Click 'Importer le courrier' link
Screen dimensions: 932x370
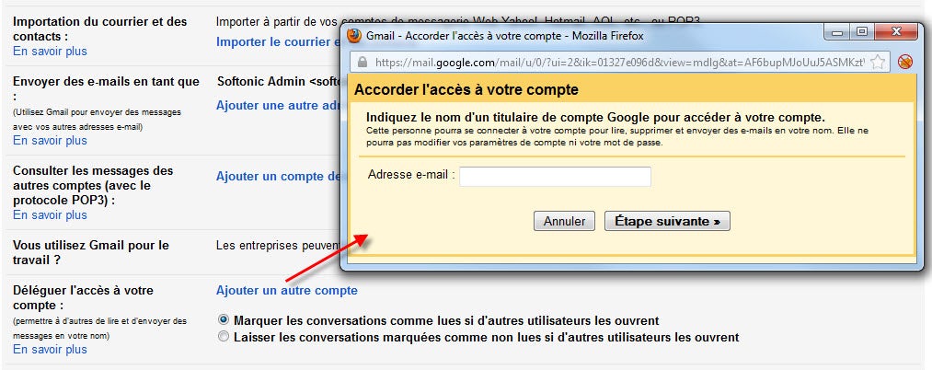[x=277, y=42]
